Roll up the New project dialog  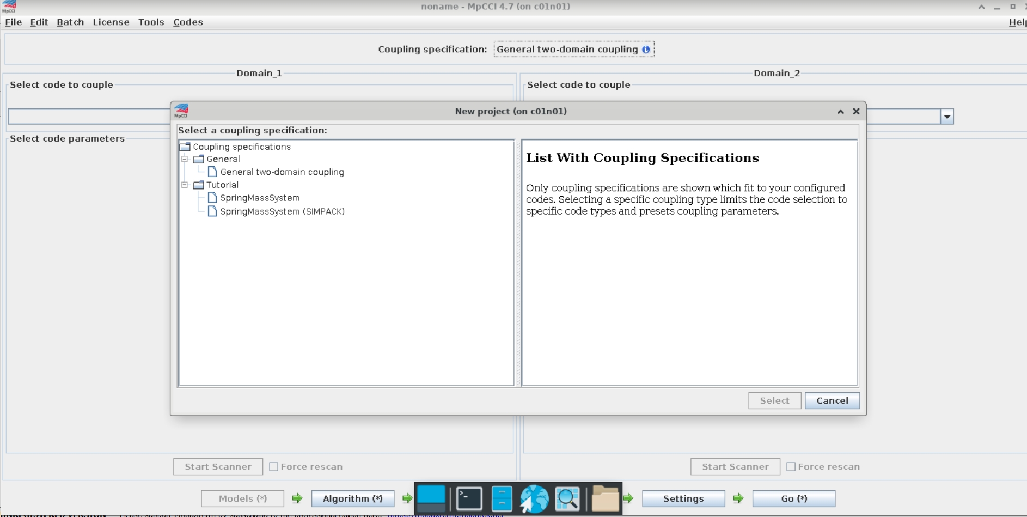pos(841,111)
